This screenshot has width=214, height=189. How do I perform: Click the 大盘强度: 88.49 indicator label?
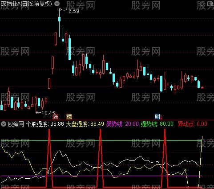85,124
